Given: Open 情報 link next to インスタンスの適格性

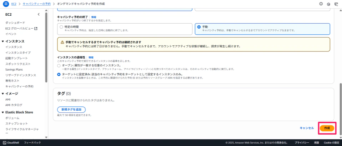Looking at the screenshot, I should (91, 57).
